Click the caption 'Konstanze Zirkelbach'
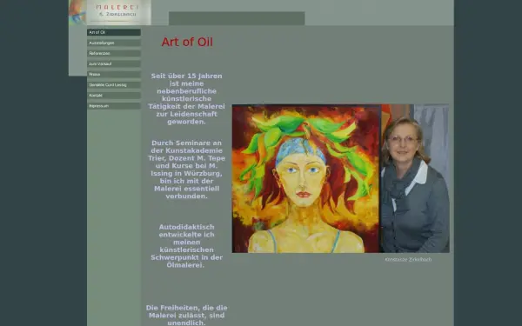The height and width of the screenshot is (326, 522). click(408, 259)
